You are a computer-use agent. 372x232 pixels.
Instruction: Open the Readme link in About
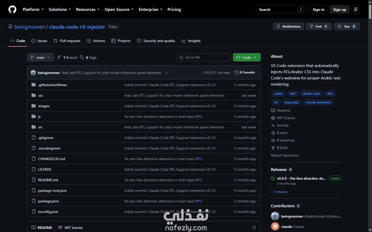281,110
